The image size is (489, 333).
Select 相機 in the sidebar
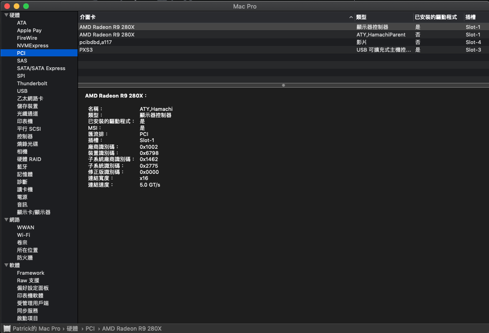(x=22, y=152)
